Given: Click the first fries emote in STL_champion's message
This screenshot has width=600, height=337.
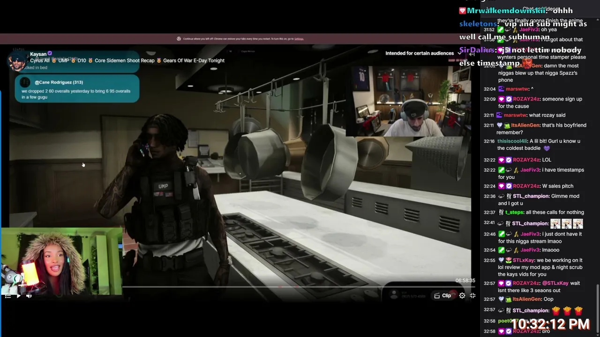Looking at the screenshot, I should click(556, 310).
